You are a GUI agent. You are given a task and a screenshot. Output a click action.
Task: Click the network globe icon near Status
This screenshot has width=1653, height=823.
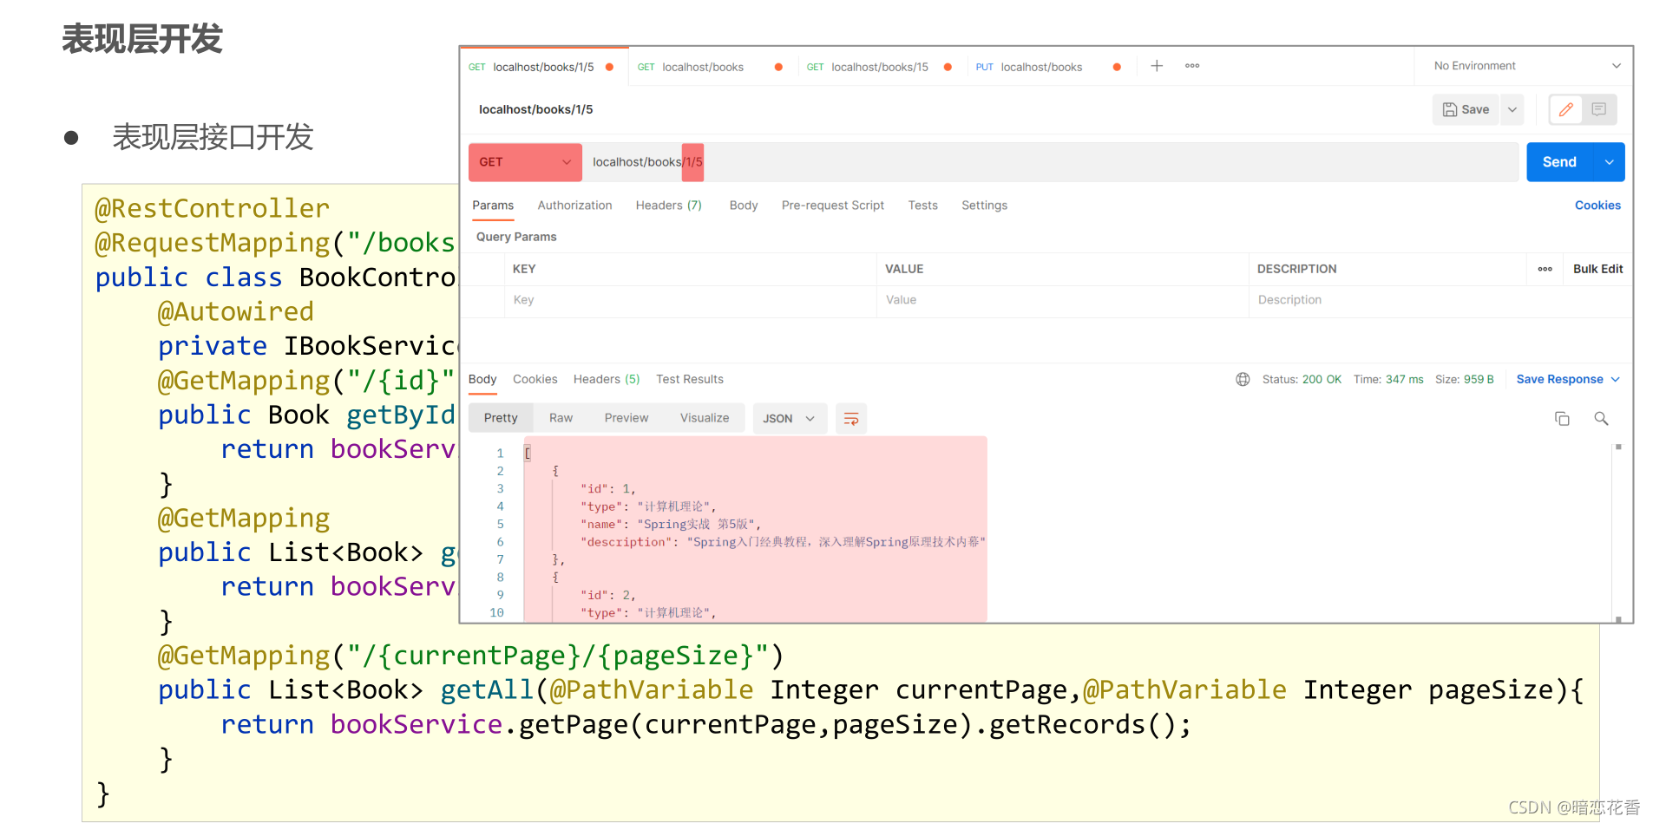coord(1243,379)
